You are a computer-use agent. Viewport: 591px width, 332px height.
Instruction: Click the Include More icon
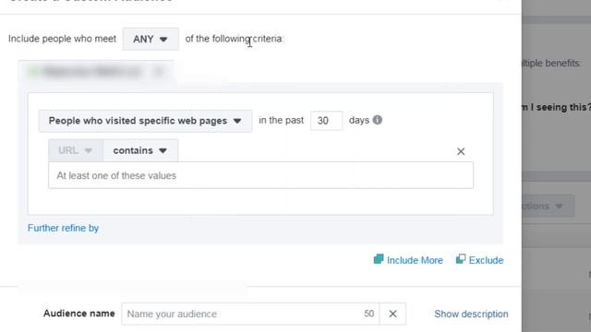click(379, 259)
